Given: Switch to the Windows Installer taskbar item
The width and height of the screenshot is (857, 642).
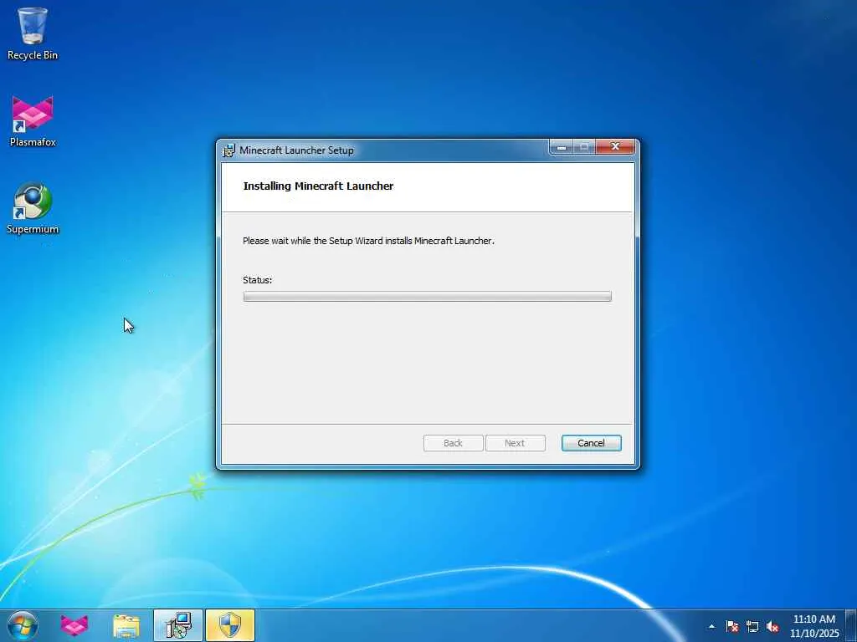Looking at the screenshot, I should click(x=178, y=625).
